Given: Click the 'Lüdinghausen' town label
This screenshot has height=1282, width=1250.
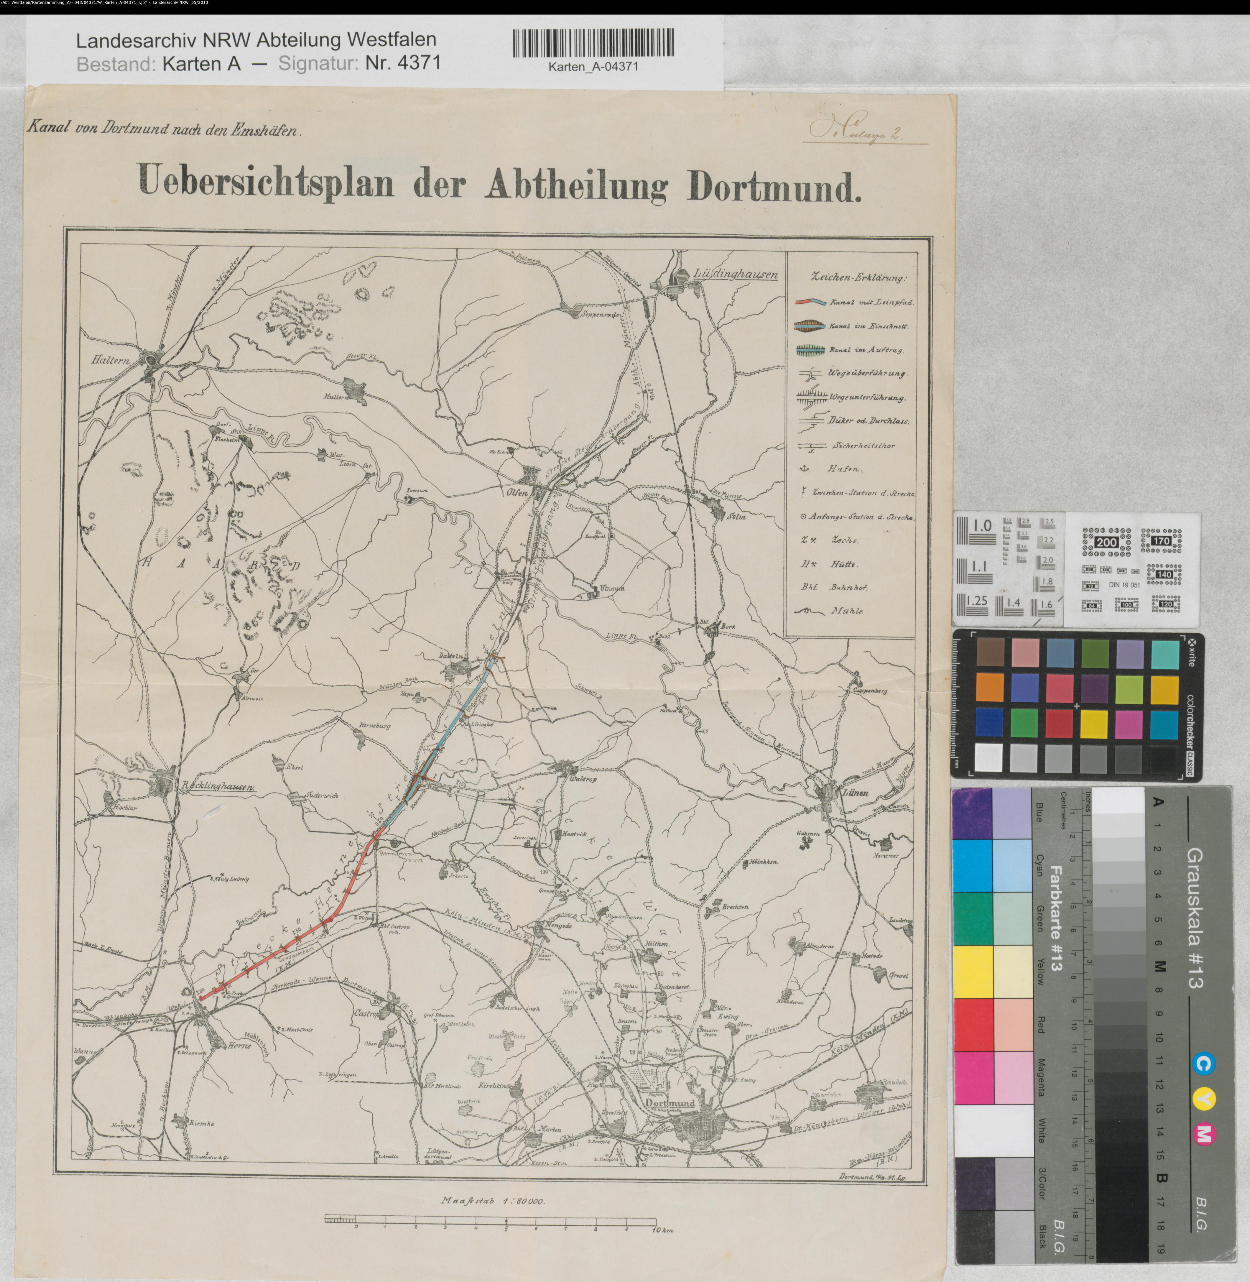Looking at the screenshot, I should (736, 275).
